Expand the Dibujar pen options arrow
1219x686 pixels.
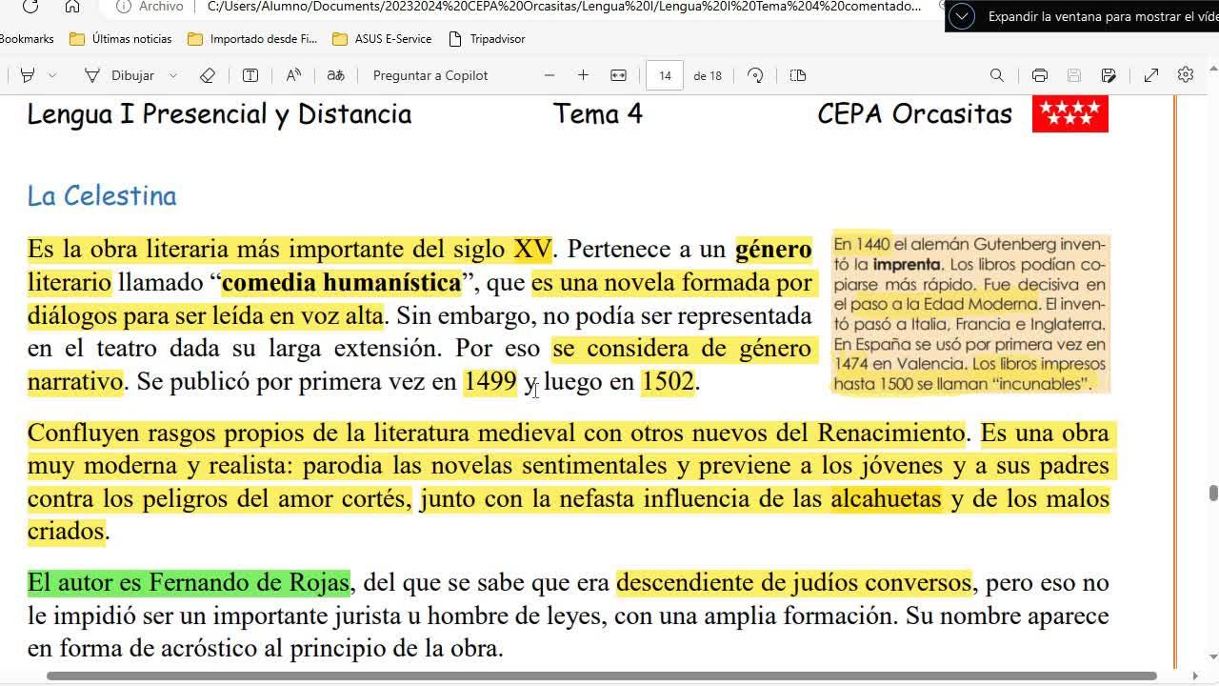[172, 75]
